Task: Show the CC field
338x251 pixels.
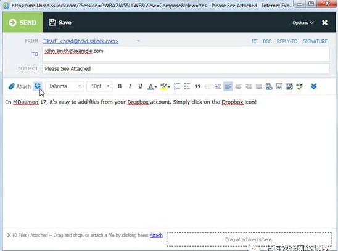Action: [x=254, y=41]
